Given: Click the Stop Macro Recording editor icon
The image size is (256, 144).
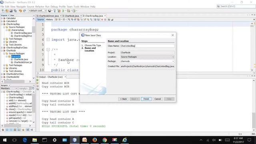Looking at the screenshot, I should click(105, 20).
